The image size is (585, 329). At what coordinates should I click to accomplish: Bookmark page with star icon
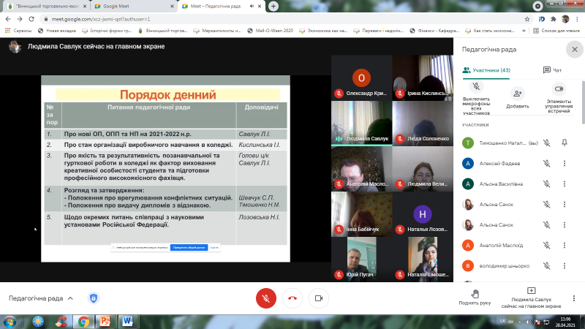(x=527, y=19)
